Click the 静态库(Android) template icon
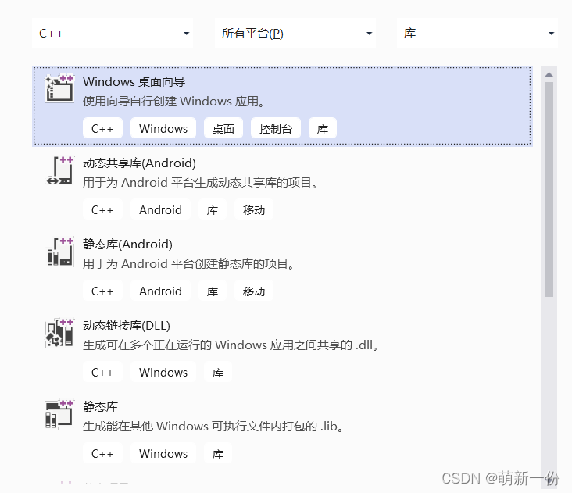 pos(59,252)
